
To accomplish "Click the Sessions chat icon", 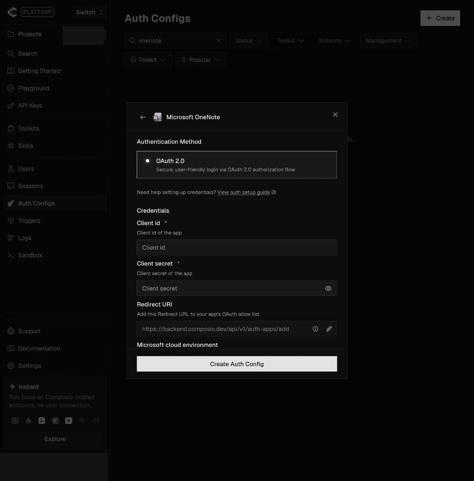I will pos(11,186).
